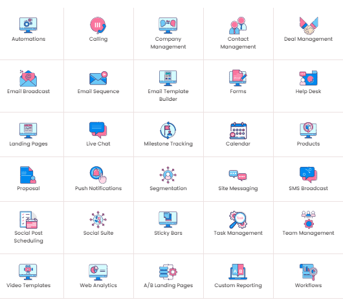Click the Automations monitor gear icon

pyautogui.click(x=28, y=25)
